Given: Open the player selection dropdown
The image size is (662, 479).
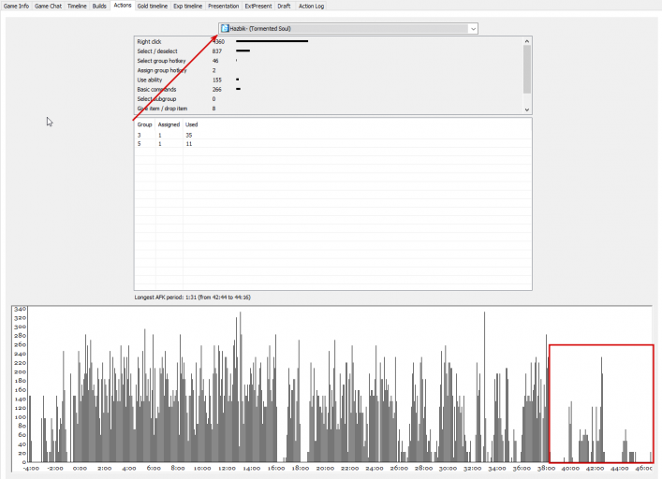Looking at the screenshot, I should pos(348,29).
